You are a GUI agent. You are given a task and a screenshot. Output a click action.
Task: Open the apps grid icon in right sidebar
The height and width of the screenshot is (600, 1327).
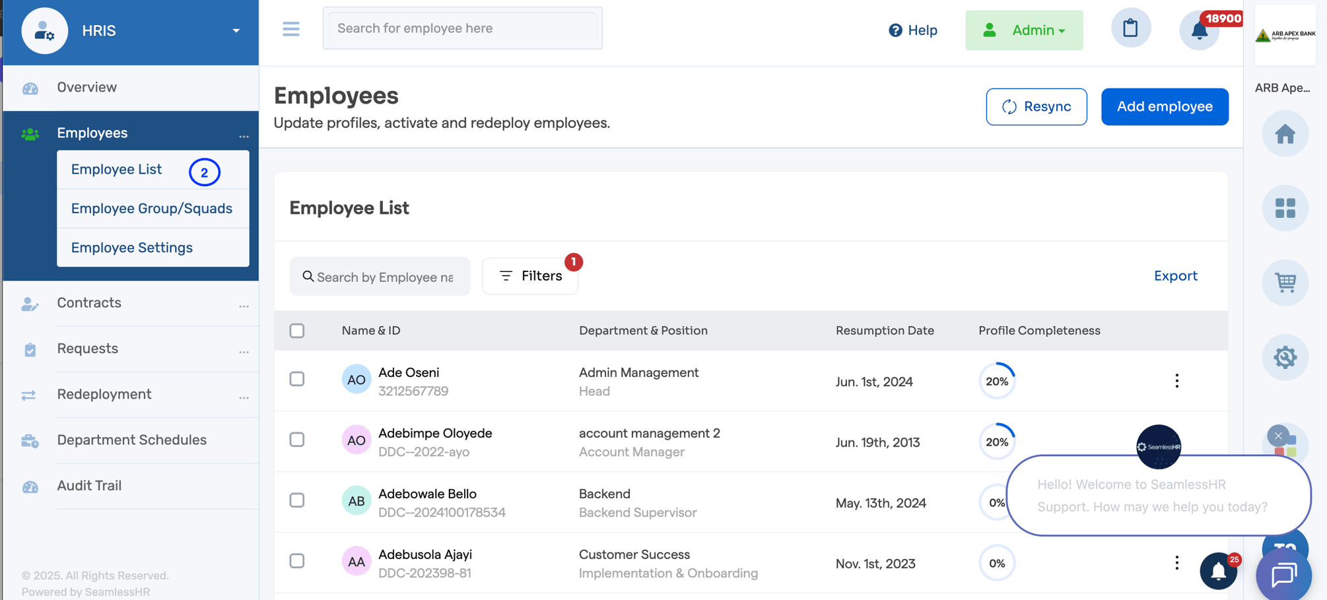(x=1285, y=209)
